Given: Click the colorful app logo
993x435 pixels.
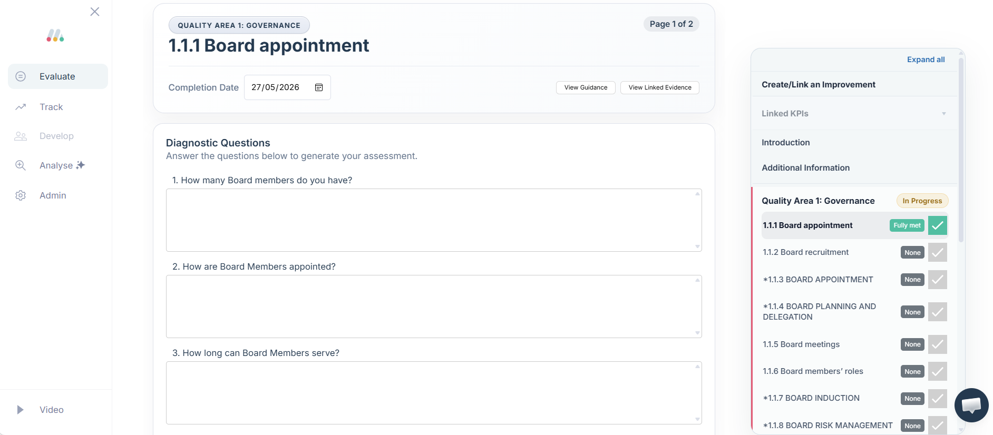Looking at the screenshot, I should tap(55, 35).
